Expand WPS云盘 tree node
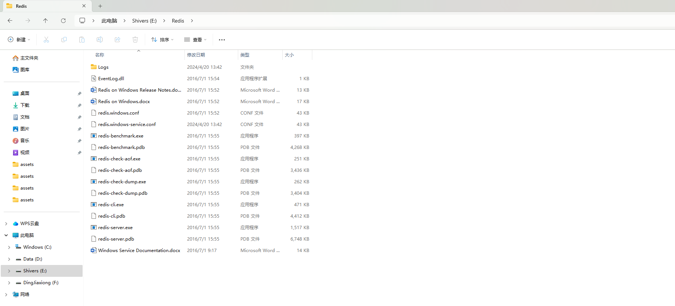 coord(6,224)
